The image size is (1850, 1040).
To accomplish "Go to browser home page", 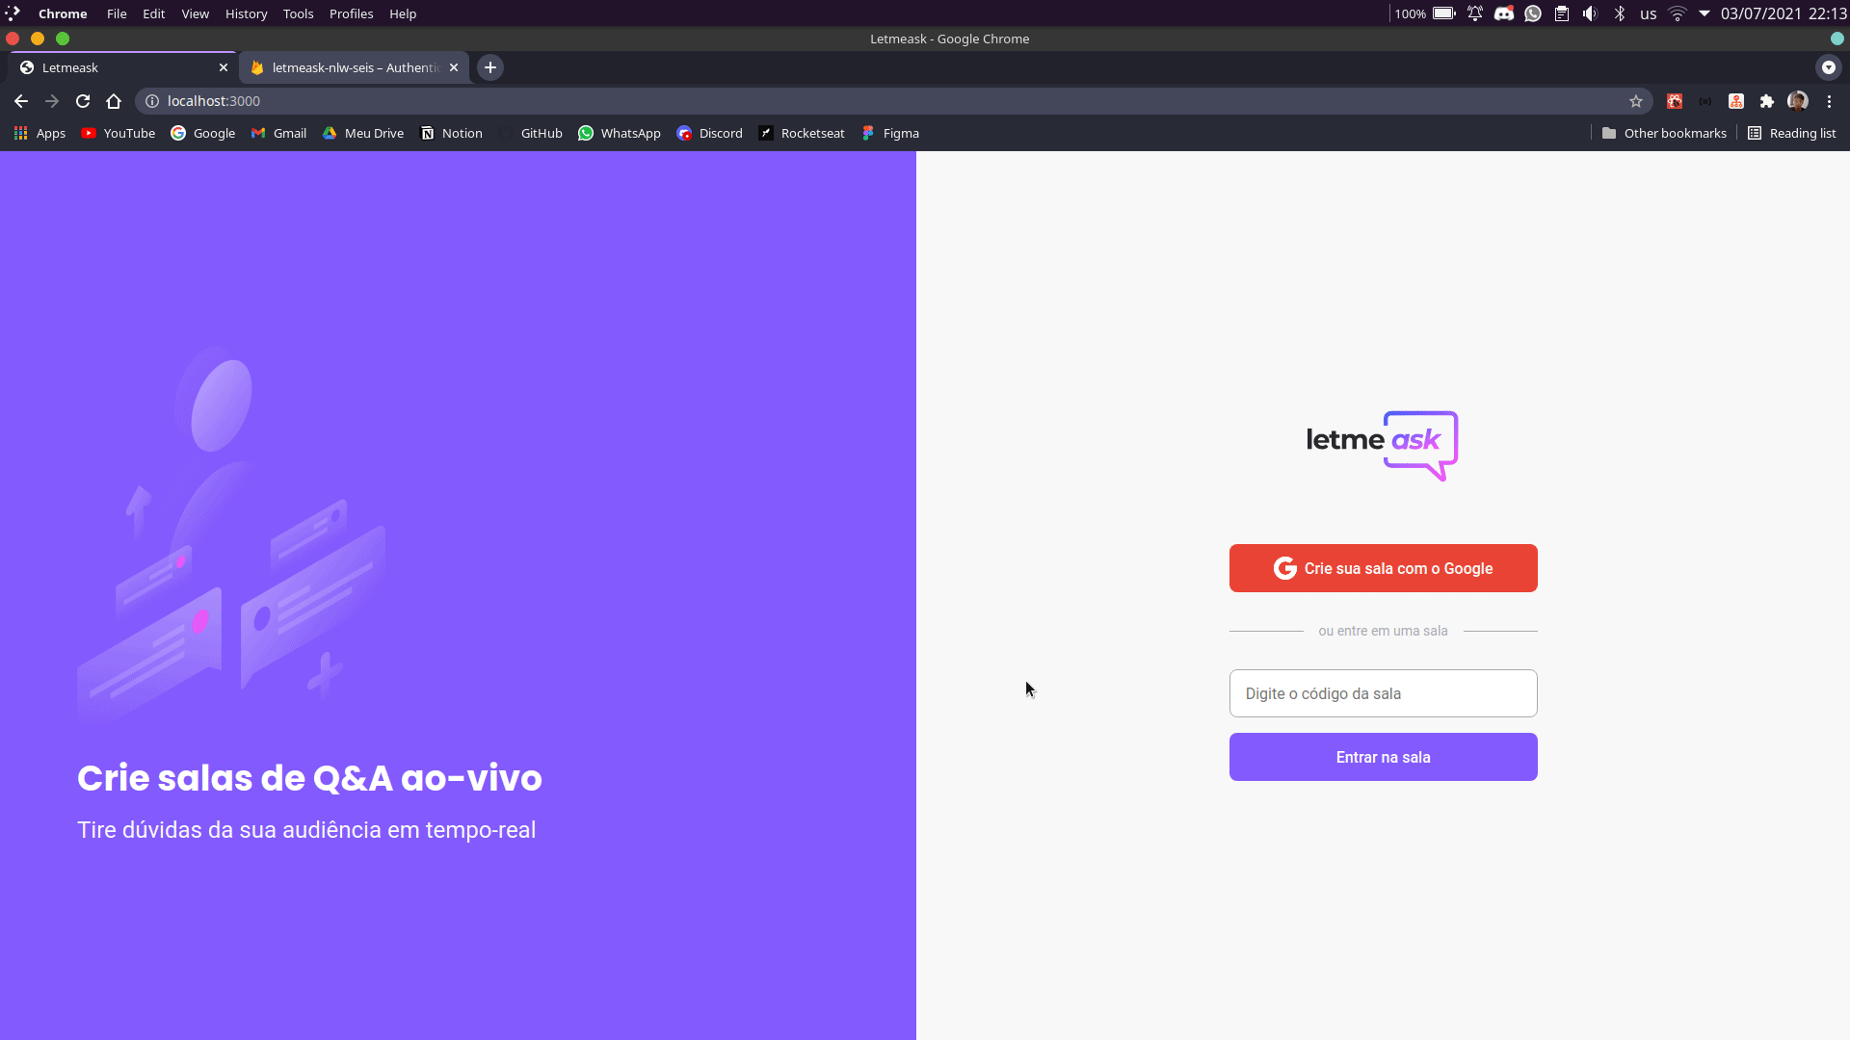I will tap(114, 101).
